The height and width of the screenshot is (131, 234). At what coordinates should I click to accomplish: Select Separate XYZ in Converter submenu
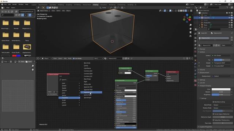(x=91, y=92)
